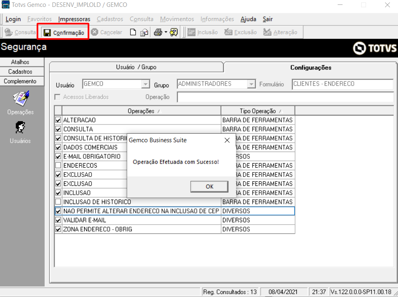Click the version Vs.122.0.0.0-SP11.00.18 text

361,292
